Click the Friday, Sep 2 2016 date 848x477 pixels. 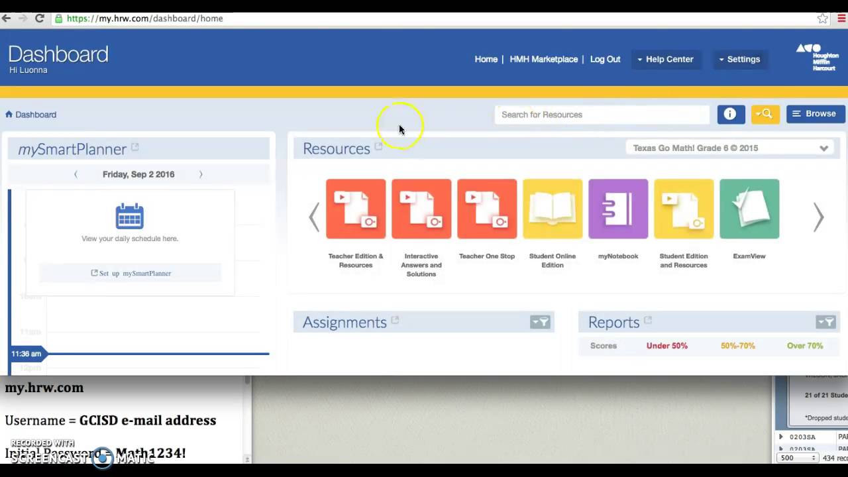tap(138, 174)
